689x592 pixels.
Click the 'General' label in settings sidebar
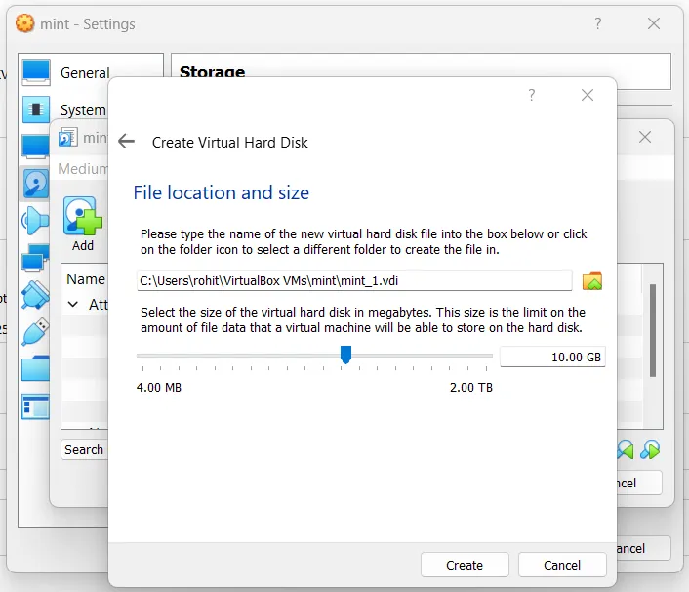[x=85, y=73]
